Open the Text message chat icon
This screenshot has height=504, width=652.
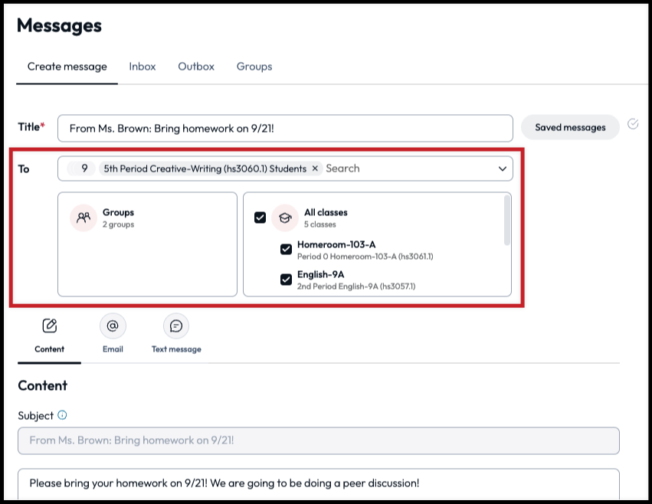click(176, 326)
